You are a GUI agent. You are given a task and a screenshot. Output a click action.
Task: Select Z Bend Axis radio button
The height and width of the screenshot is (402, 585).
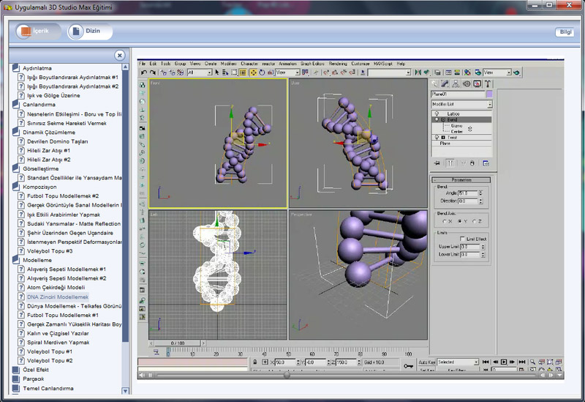(474, 221)
